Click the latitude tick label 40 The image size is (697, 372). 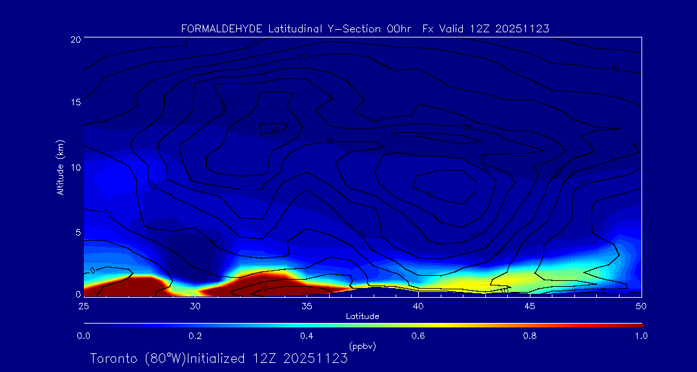coord(418,306)
